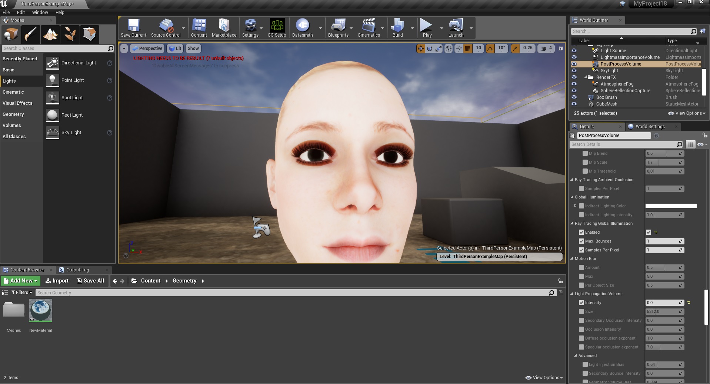The height and width of the screenshot is (384, 710).
Task: Open the Add New dropdown in Content Browser
Action: (x=20, y=281)
